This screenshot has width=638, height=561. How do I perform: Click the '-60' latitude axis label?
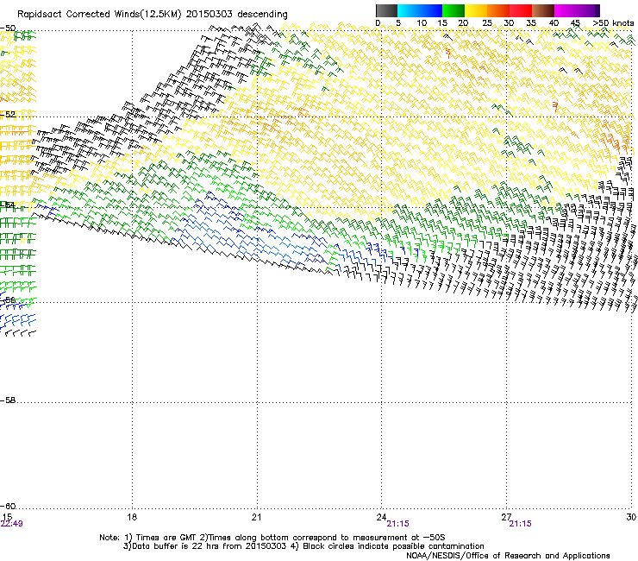pos(8,507)
